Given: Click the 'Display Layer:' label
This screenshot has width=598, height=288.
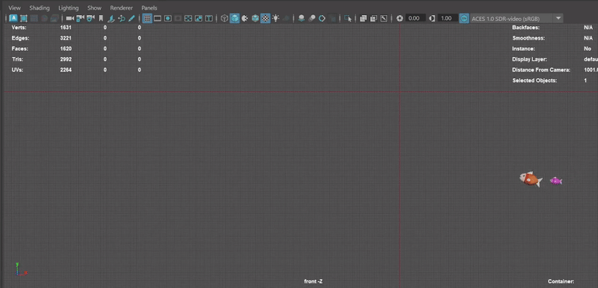Looking at the screenshot, I should pyautogui.click(x=529, y=60).
